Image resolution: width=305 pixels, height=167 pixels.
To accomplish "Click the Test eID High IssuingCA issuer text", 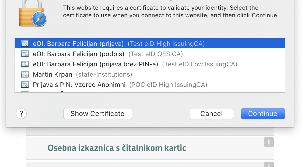I will [166, 44].
